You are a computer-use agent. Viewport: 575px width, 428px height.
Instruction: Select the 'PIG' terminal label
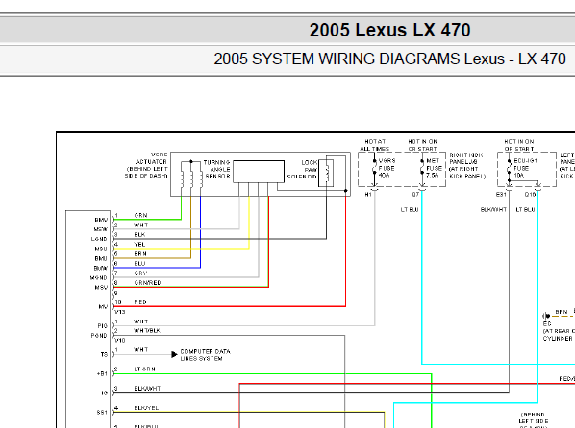[103, 326]
